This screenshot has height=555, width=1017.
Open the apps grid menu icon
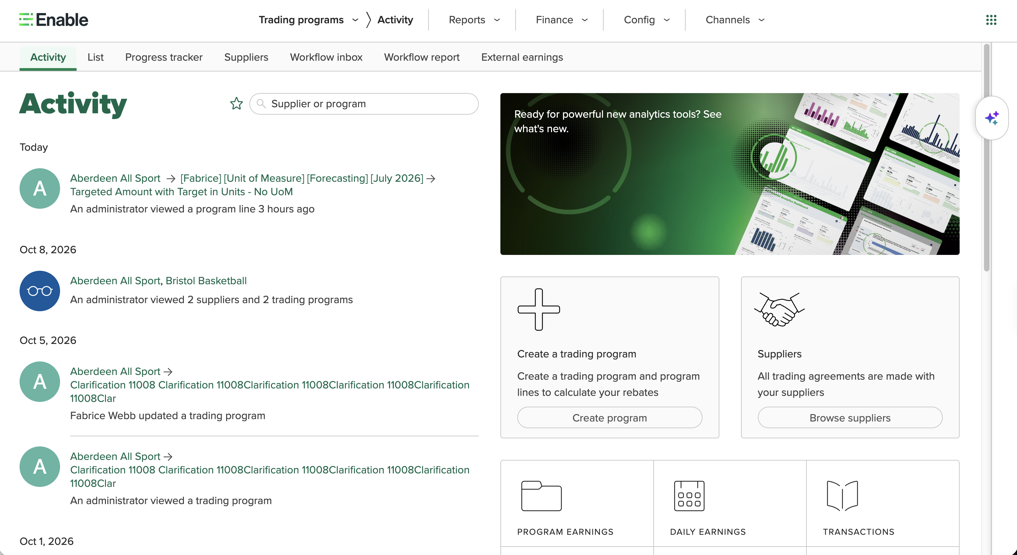point(991,20)
